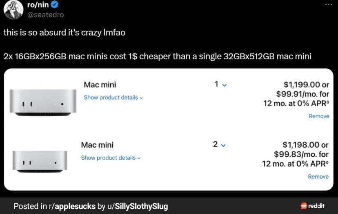Image resolution: width=338 pixels, height=214 pixels.
Task: Open the three-dot more options menu
Action: [x=328, y=5]
